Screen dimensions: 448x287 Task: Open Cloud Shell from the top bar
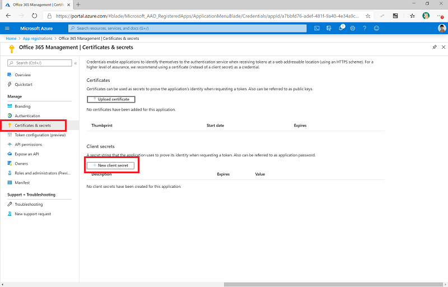tap(317, 28)
